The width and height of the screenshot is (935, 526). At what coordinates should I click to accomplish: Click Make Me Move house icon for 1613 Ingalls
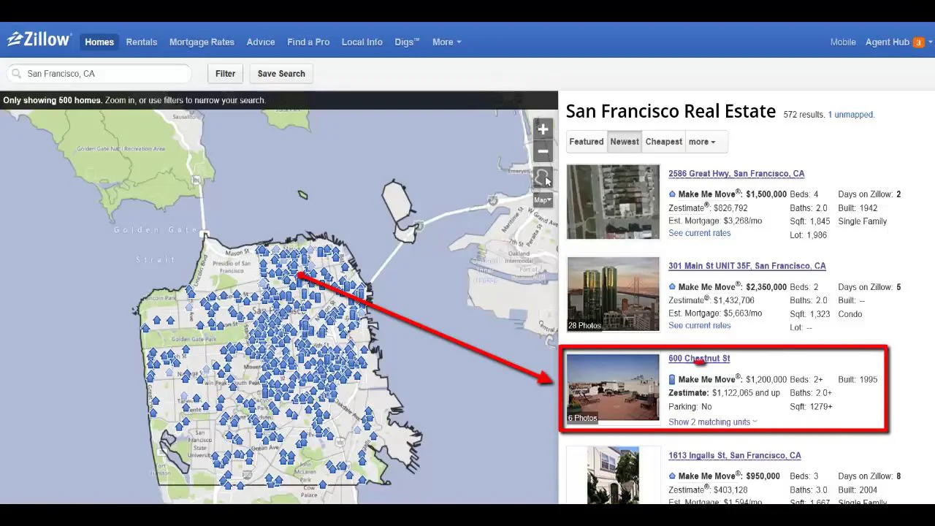point(672,476)
